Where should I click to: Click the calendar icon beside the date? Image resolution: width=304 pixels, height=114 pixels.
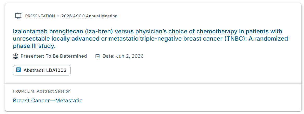97,56
